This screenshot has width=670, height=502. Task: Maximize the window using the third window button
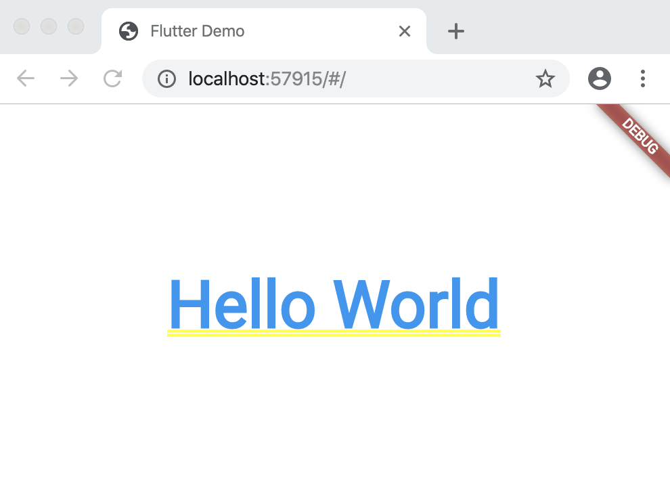coord(76,26)
